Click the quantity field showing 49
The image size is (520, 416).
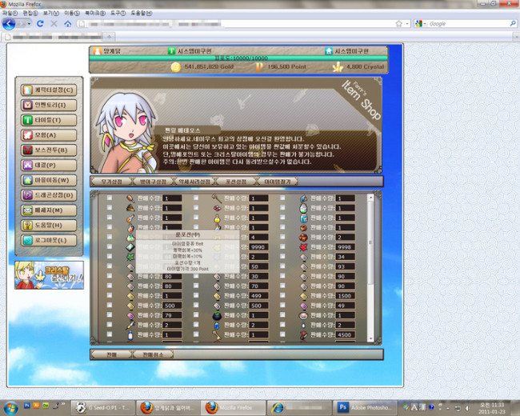pyautogui.click(x=346, y=306)
